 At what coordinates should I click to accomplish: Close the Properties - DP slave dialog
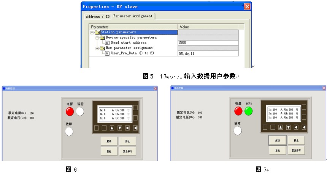pyautogui.click(x=247, y=6)
